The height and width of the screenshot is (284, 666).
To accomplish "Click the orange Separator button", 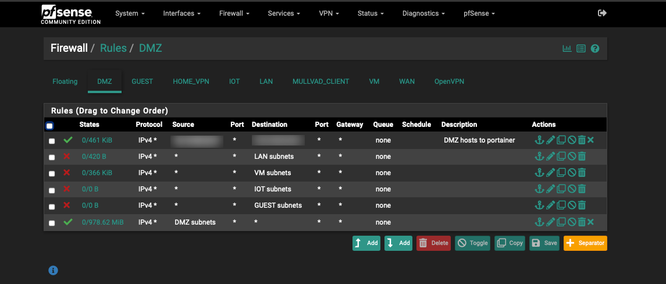I will [585, 243].
